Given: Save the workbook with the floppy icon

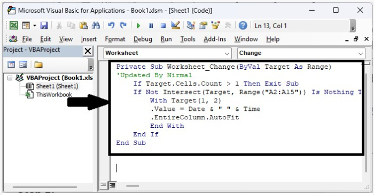Looking at the screenshot, I should coord(44,26).
